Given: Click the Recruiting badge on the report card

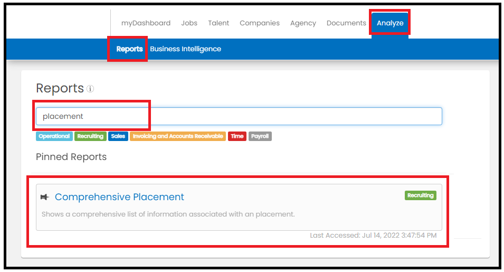Looking at the screenshot, I should pyautogui.click(x=421, y=195).
